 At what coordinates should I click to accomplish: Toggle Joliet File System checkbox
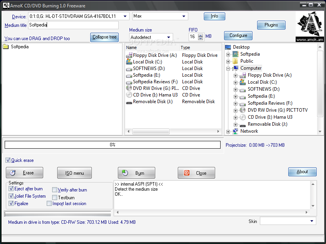pyautogui.click(x=11, y=196)
